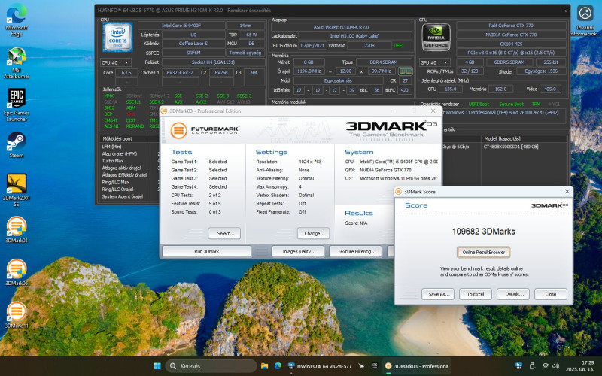The width and height of the screenshot is (602, 376).
Task: Click Socket H4 (LGA1151) field
Action: [213, 62]
